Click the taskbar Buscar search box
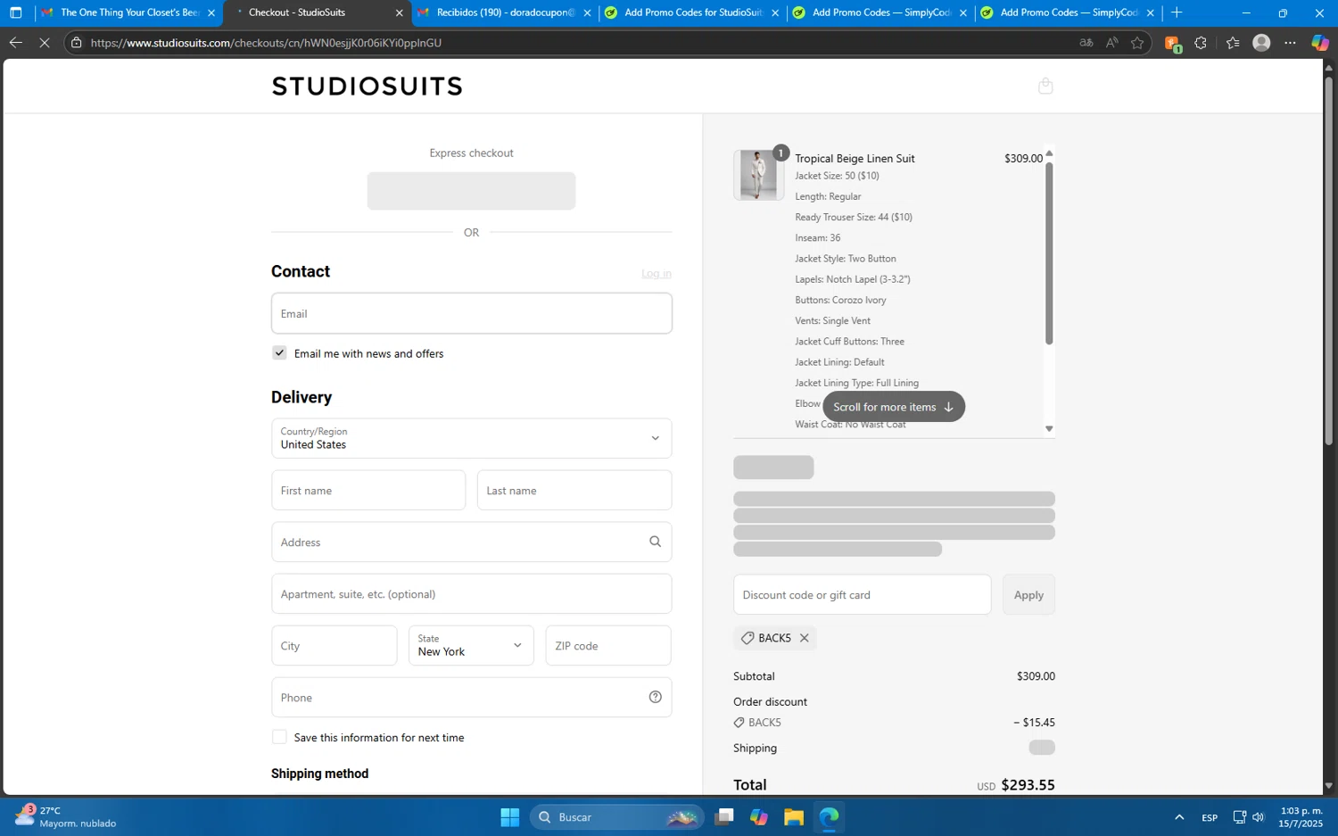This screenshot has height=836, width=1338. pyautogui.click(x=617, y=817)
